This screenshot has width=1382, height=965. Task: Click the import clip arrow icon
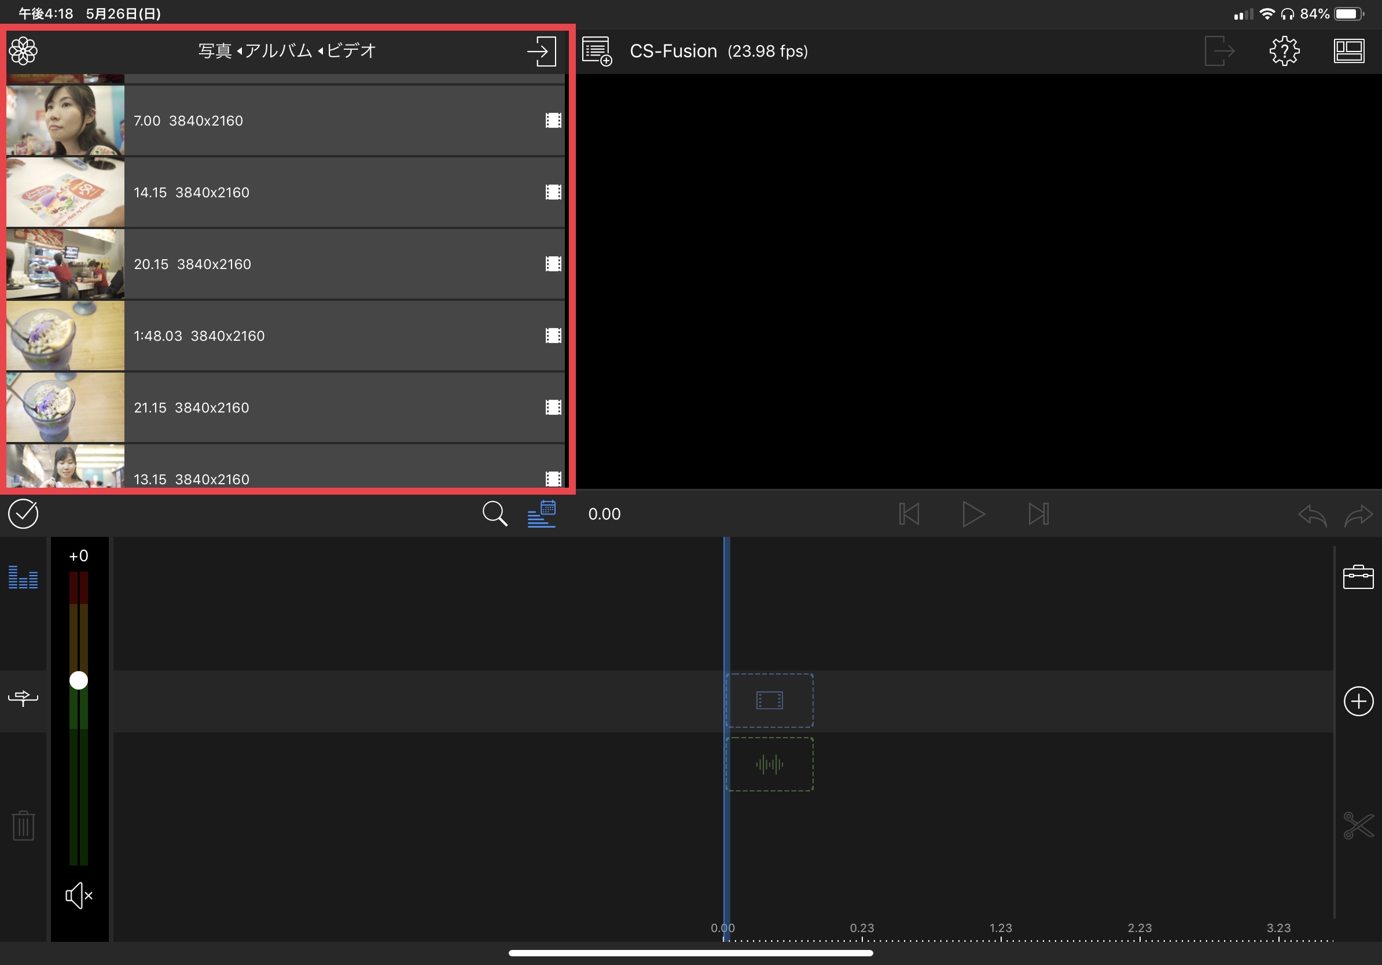pyautogui.click(x=541, y=51)
